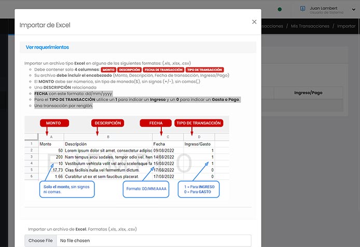The width and height of the screenshot is (360, 247).
Task: Click the Choose File button
Action: click(x=40, y=241)
